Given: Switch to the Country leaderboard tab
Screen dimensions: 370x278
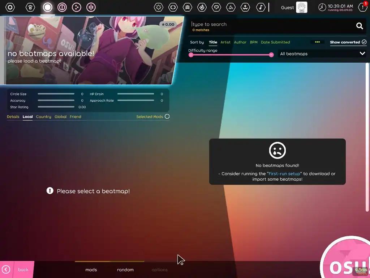Looking at the screenshot, I should [43, 117].
